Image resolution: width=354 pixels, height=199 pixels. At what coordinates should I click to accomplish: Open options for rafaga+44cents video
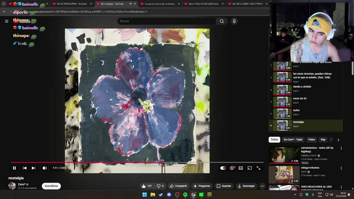click(341, 168)
